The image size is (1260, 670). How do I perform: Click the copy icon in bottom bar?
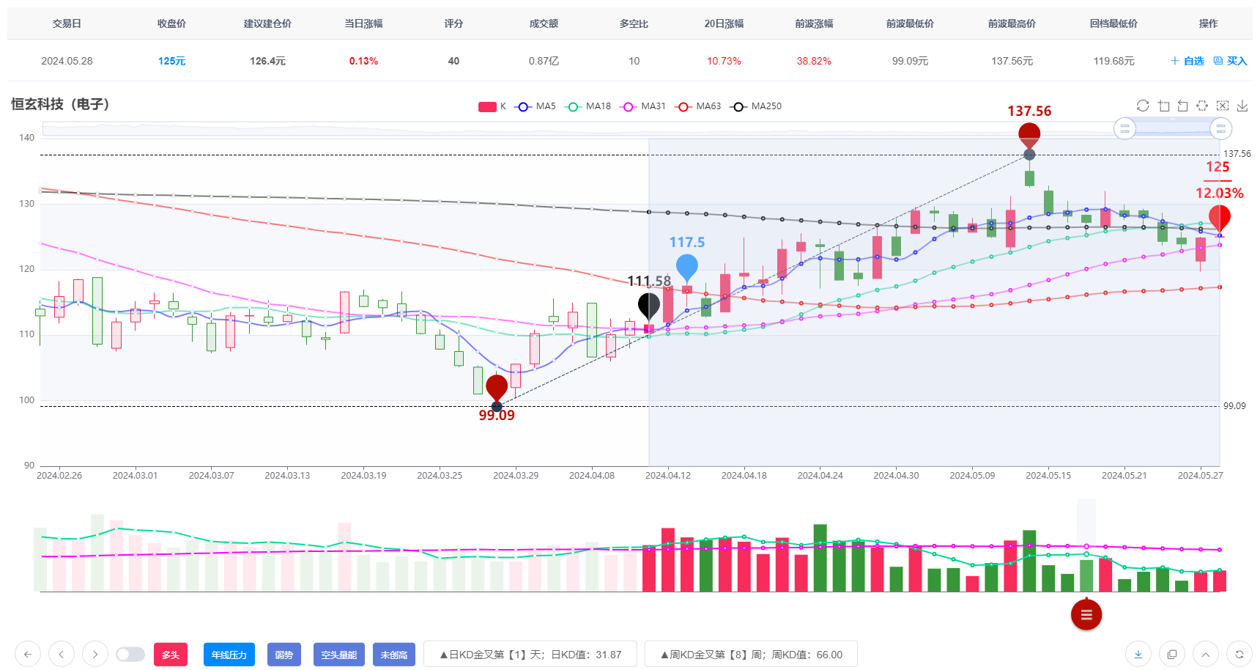1172,654
